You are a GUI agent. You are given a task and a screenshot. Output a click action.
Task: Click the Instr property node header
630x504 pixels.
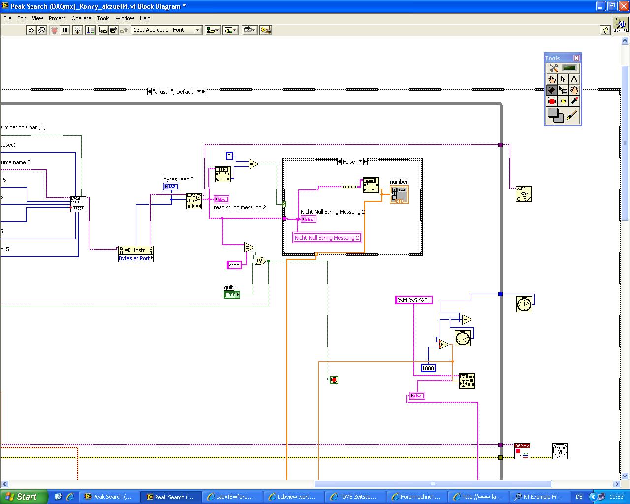[136, 250]
